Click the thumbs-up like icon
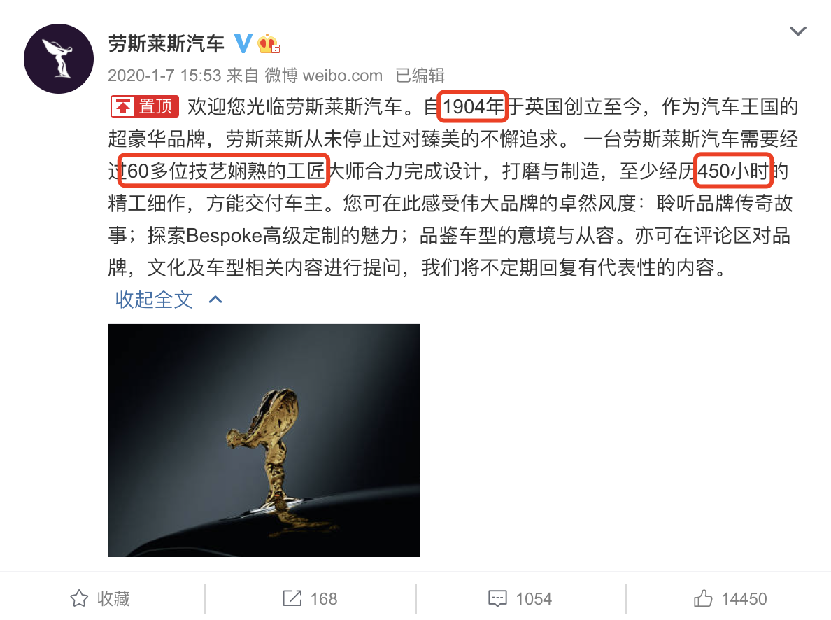Image resolution: width=831 pixels, height=620 pixels. (703, 598)
